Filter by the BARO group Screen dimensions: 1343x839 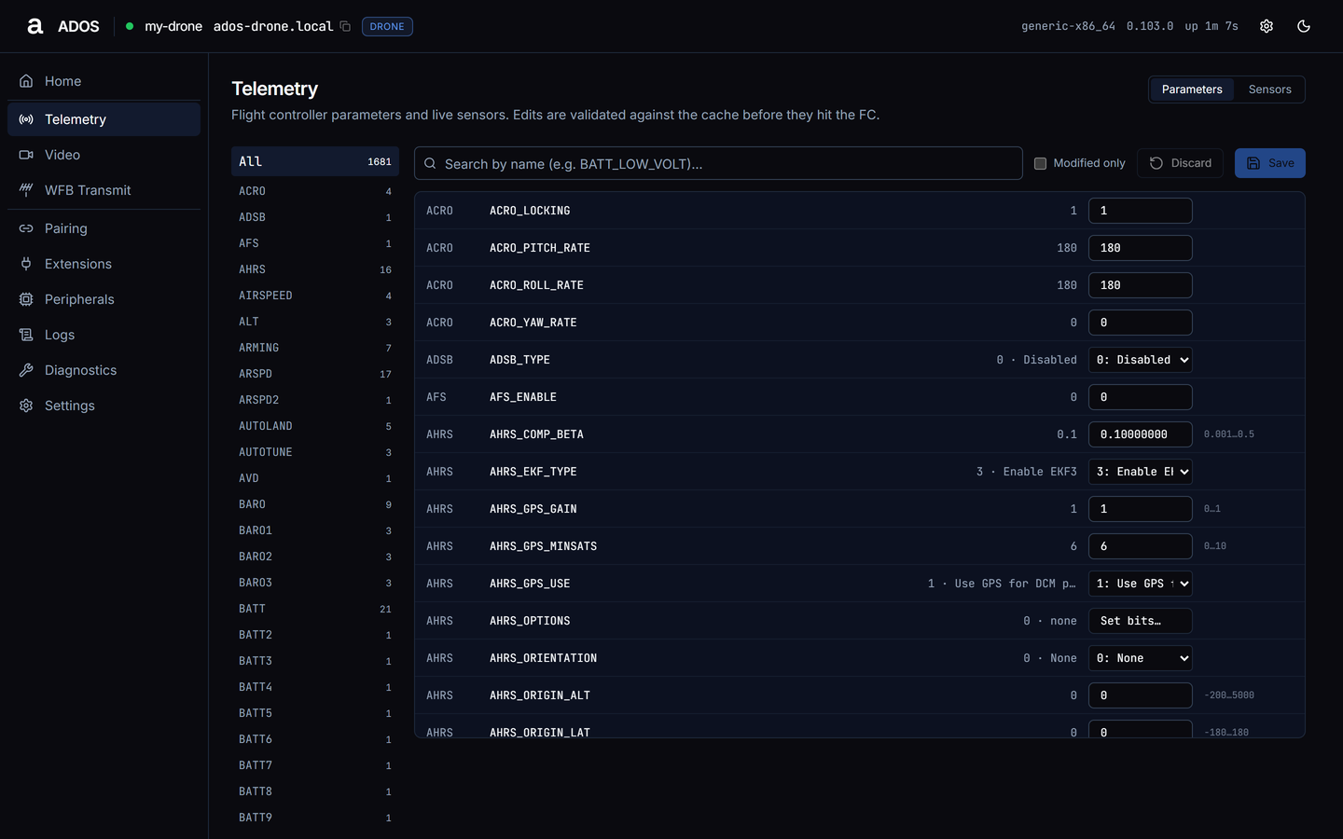(x=315, y=504)
